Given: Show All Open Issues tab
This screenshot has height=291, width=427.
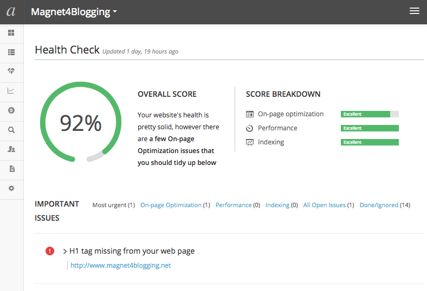Looking at the screenshot, I should click(329, 205).
